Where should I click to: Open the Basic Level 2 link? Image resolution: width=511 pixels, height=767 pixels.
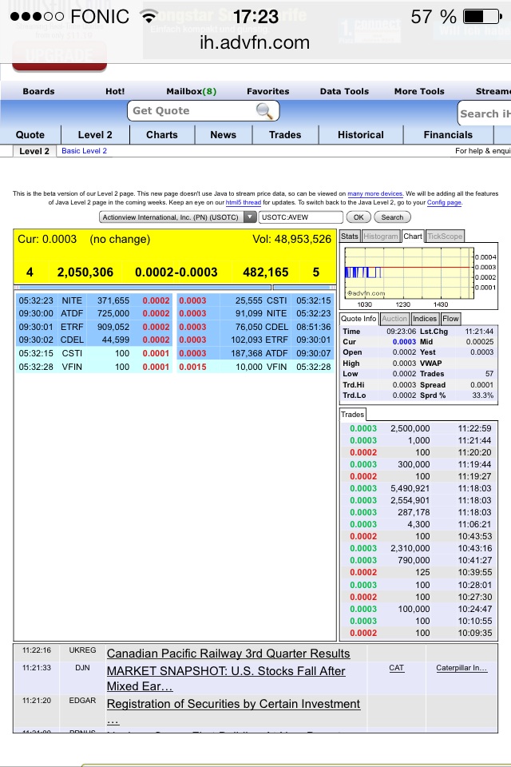coord(84,151)
